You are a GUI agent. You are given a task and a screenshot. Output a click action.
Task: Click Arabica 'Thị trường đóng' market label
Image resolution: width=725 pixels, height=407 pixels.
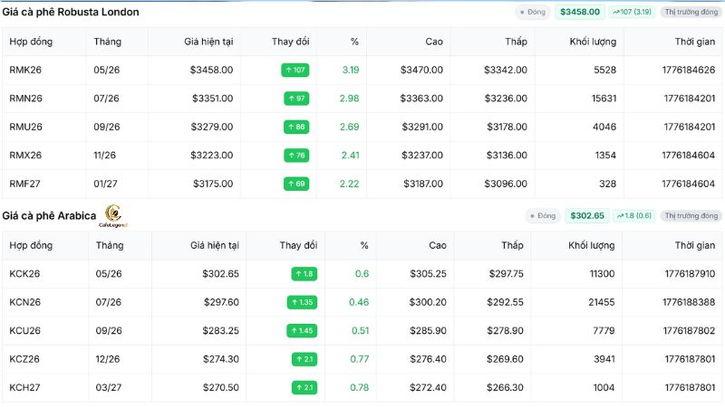(x=691, y=215)
